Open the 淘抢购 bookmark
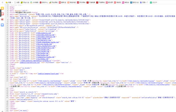Screen dimensions: 176x112 tap(118, 2)
